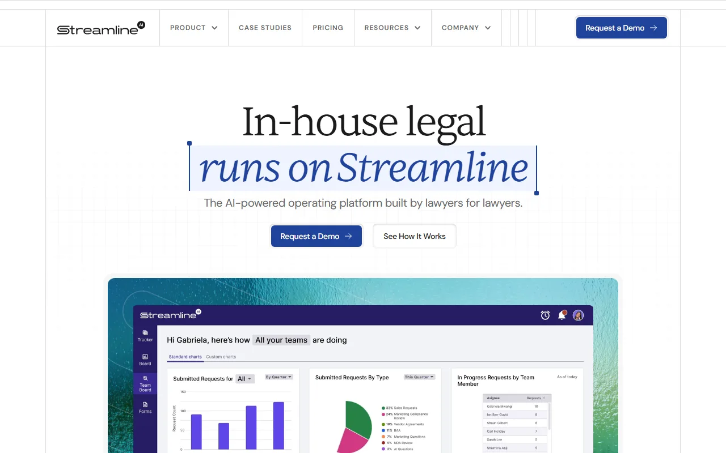Screen dimensions: 726x453
Task: Click the header Request a Demo button
Action: [622, 28]
